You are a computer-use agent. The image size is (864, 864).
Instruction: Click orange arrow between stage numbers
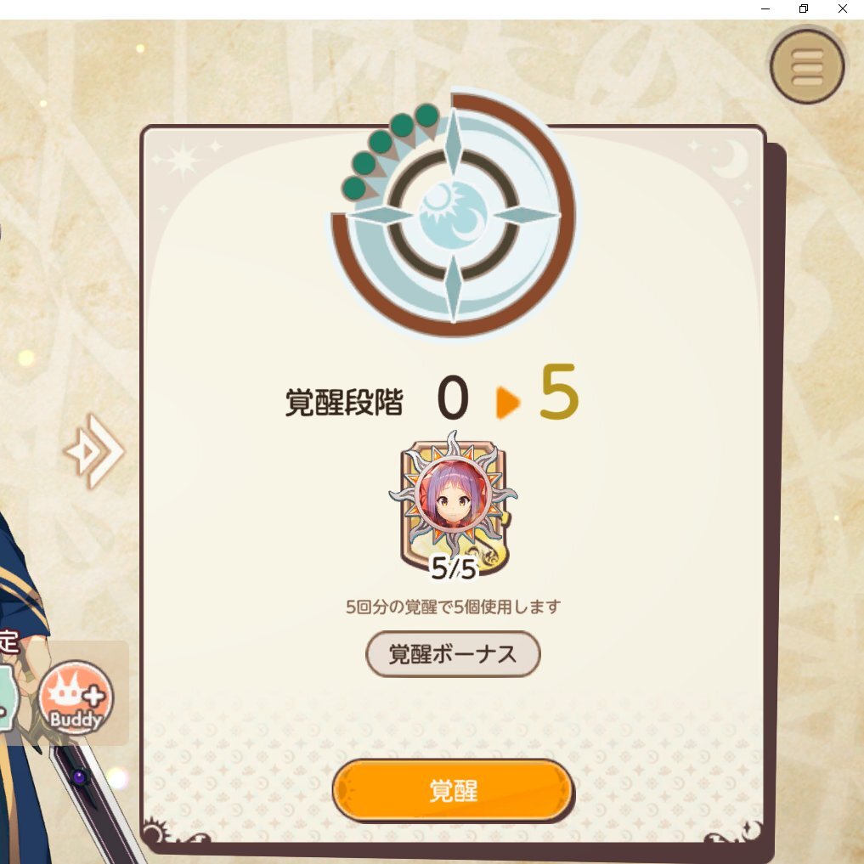507,403
